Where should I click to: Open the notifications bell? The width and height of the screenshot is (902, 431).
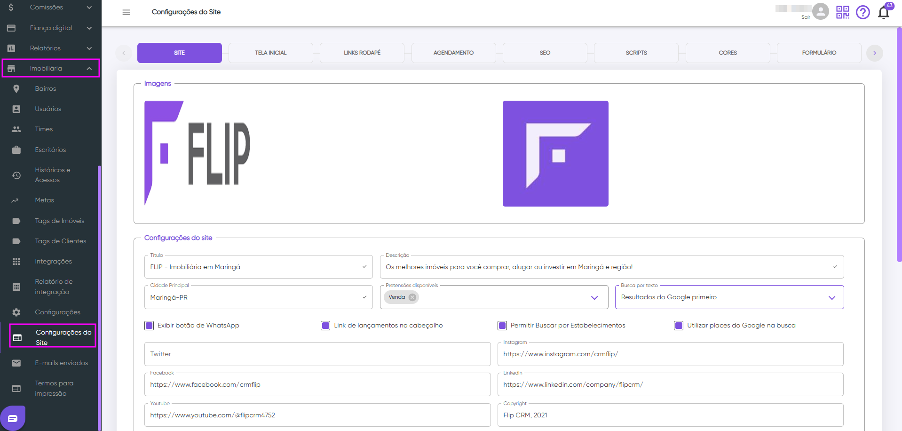884,12
